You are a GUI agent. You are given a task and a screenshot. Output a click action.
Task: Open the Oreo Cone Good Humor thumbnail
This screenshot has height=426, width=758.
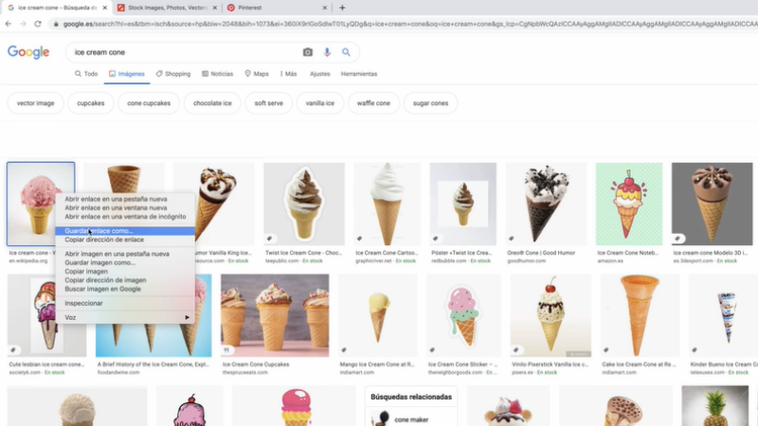click(x=546, y=204)
